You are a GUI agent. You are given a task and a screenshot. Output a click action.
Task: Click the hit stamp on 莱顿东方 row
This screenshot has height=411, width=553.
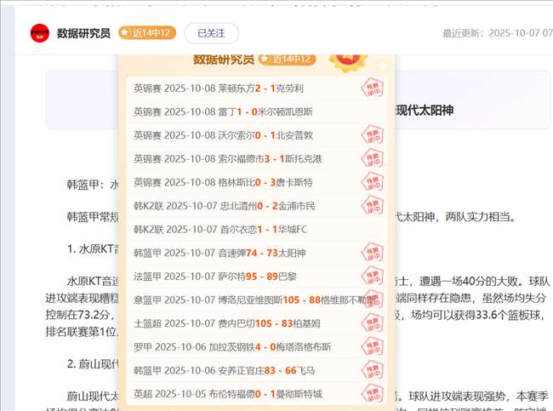[371, 88]
